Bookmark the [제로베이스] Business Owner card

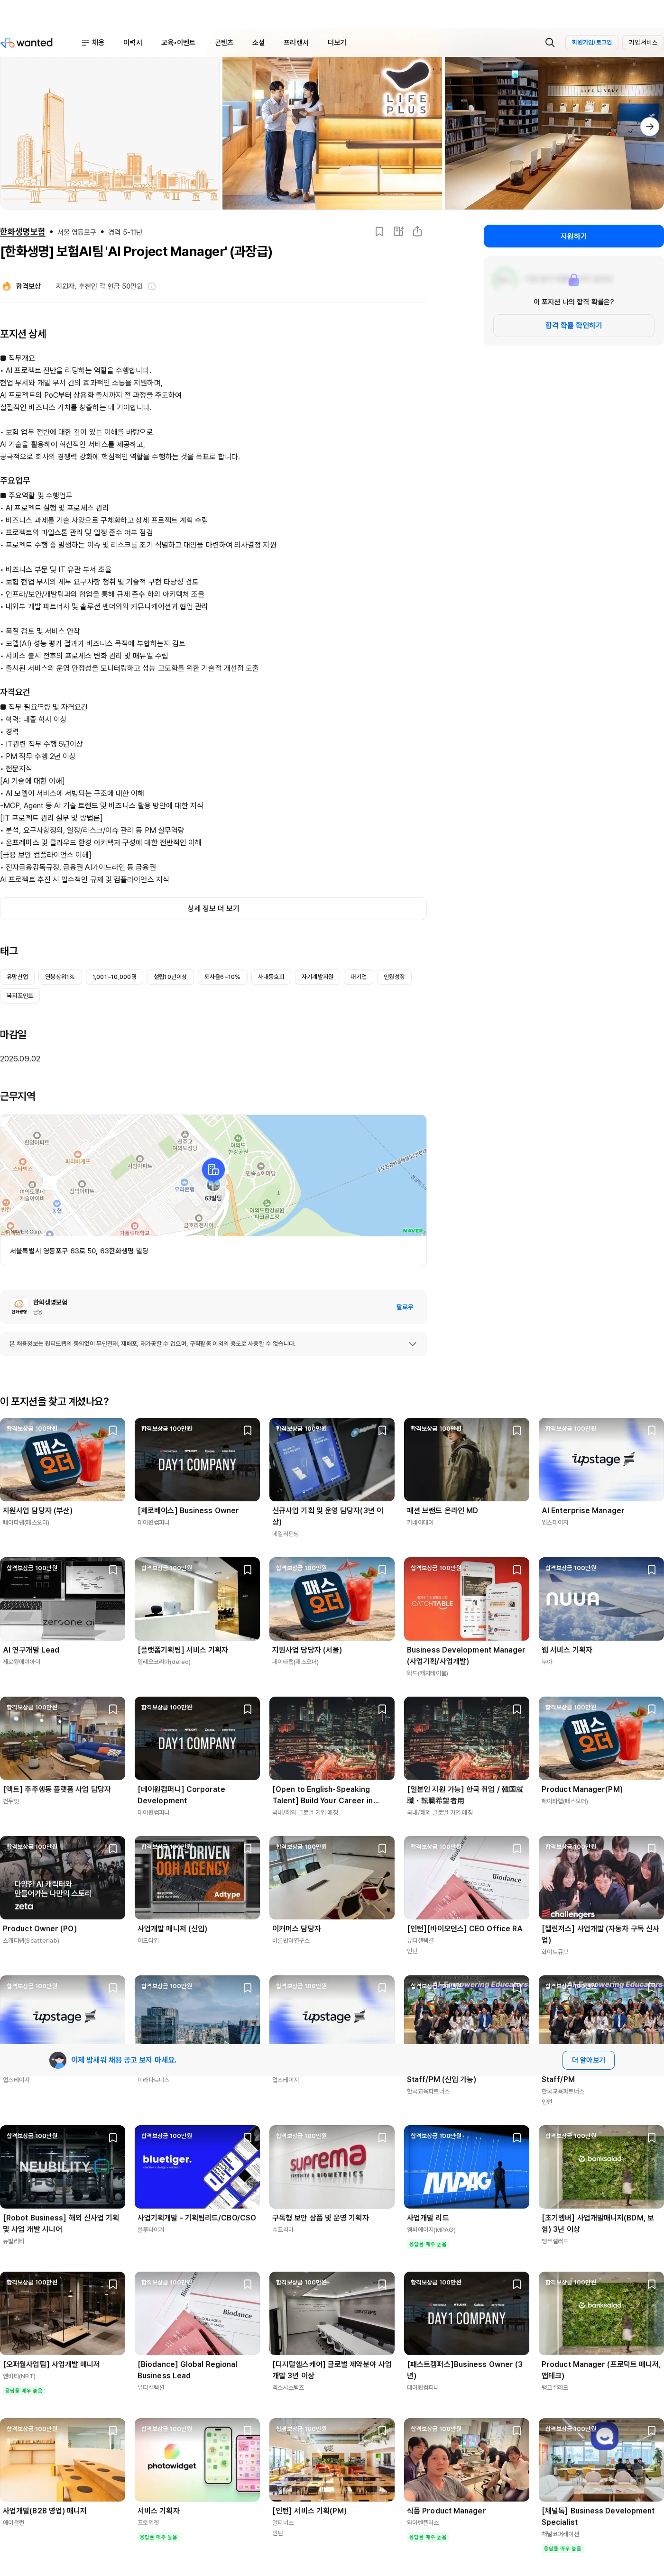point(247,1431)
